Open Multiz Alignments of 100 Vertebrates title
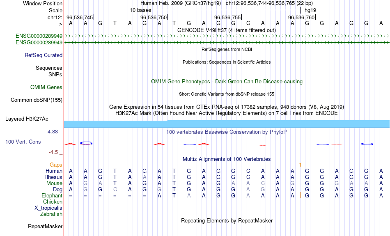Viewport: 390px width, 236px height. (227, 159)
